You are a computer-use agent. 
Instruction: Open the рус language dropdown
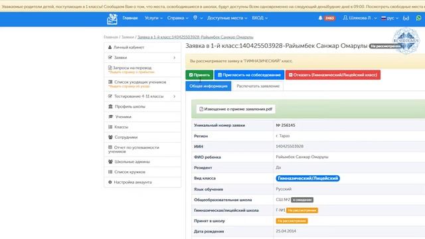tap(390, 18)
